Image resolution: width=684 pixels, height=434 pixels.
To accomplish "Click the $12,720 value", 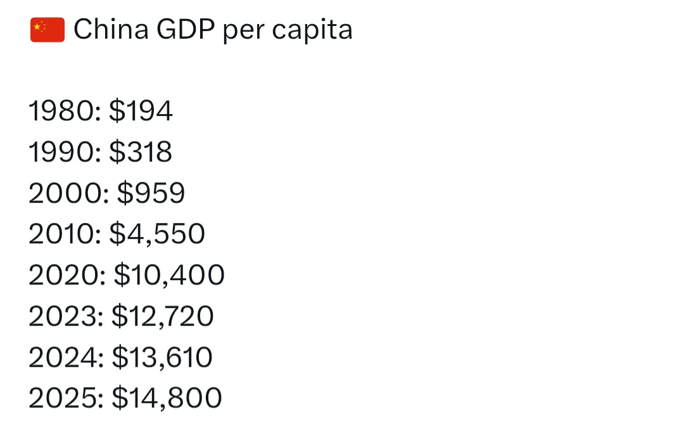I will (163, 316).
